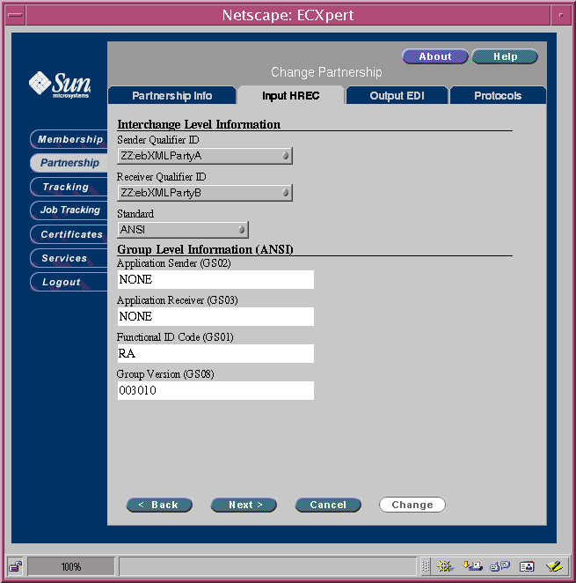Open Newsgroups discussion icon in component bar

499,566
